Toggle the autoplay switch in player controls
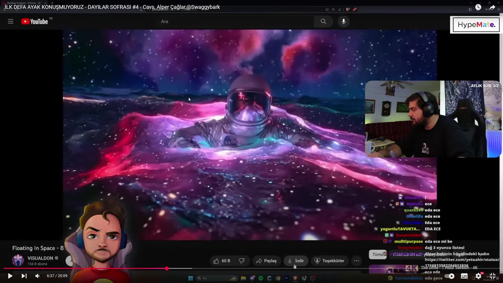This screenshot has width=503, height=283. (450, 276)
